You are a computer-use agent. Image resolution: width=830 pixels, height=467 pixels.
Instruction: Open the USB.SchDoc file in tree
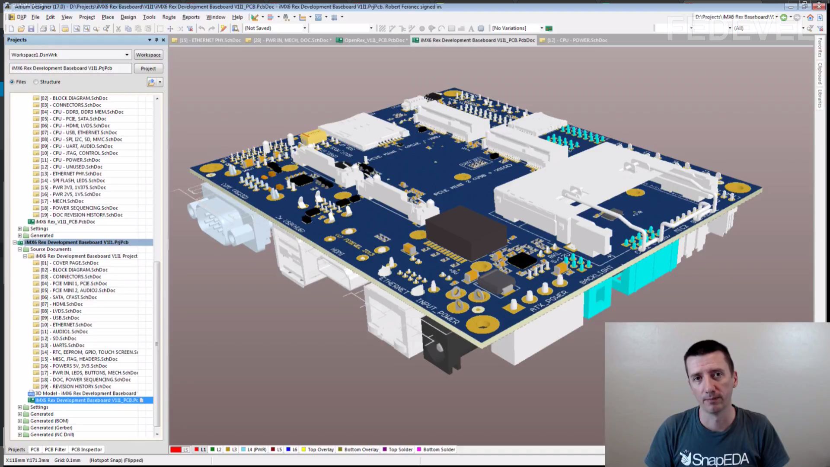click(x=66, y=318)
